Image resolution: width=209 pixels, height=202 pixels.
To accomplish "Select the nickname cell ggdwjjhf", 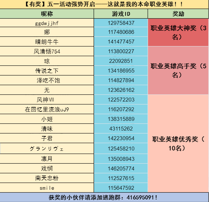I will pyautogui.click(x=47, y=23).
